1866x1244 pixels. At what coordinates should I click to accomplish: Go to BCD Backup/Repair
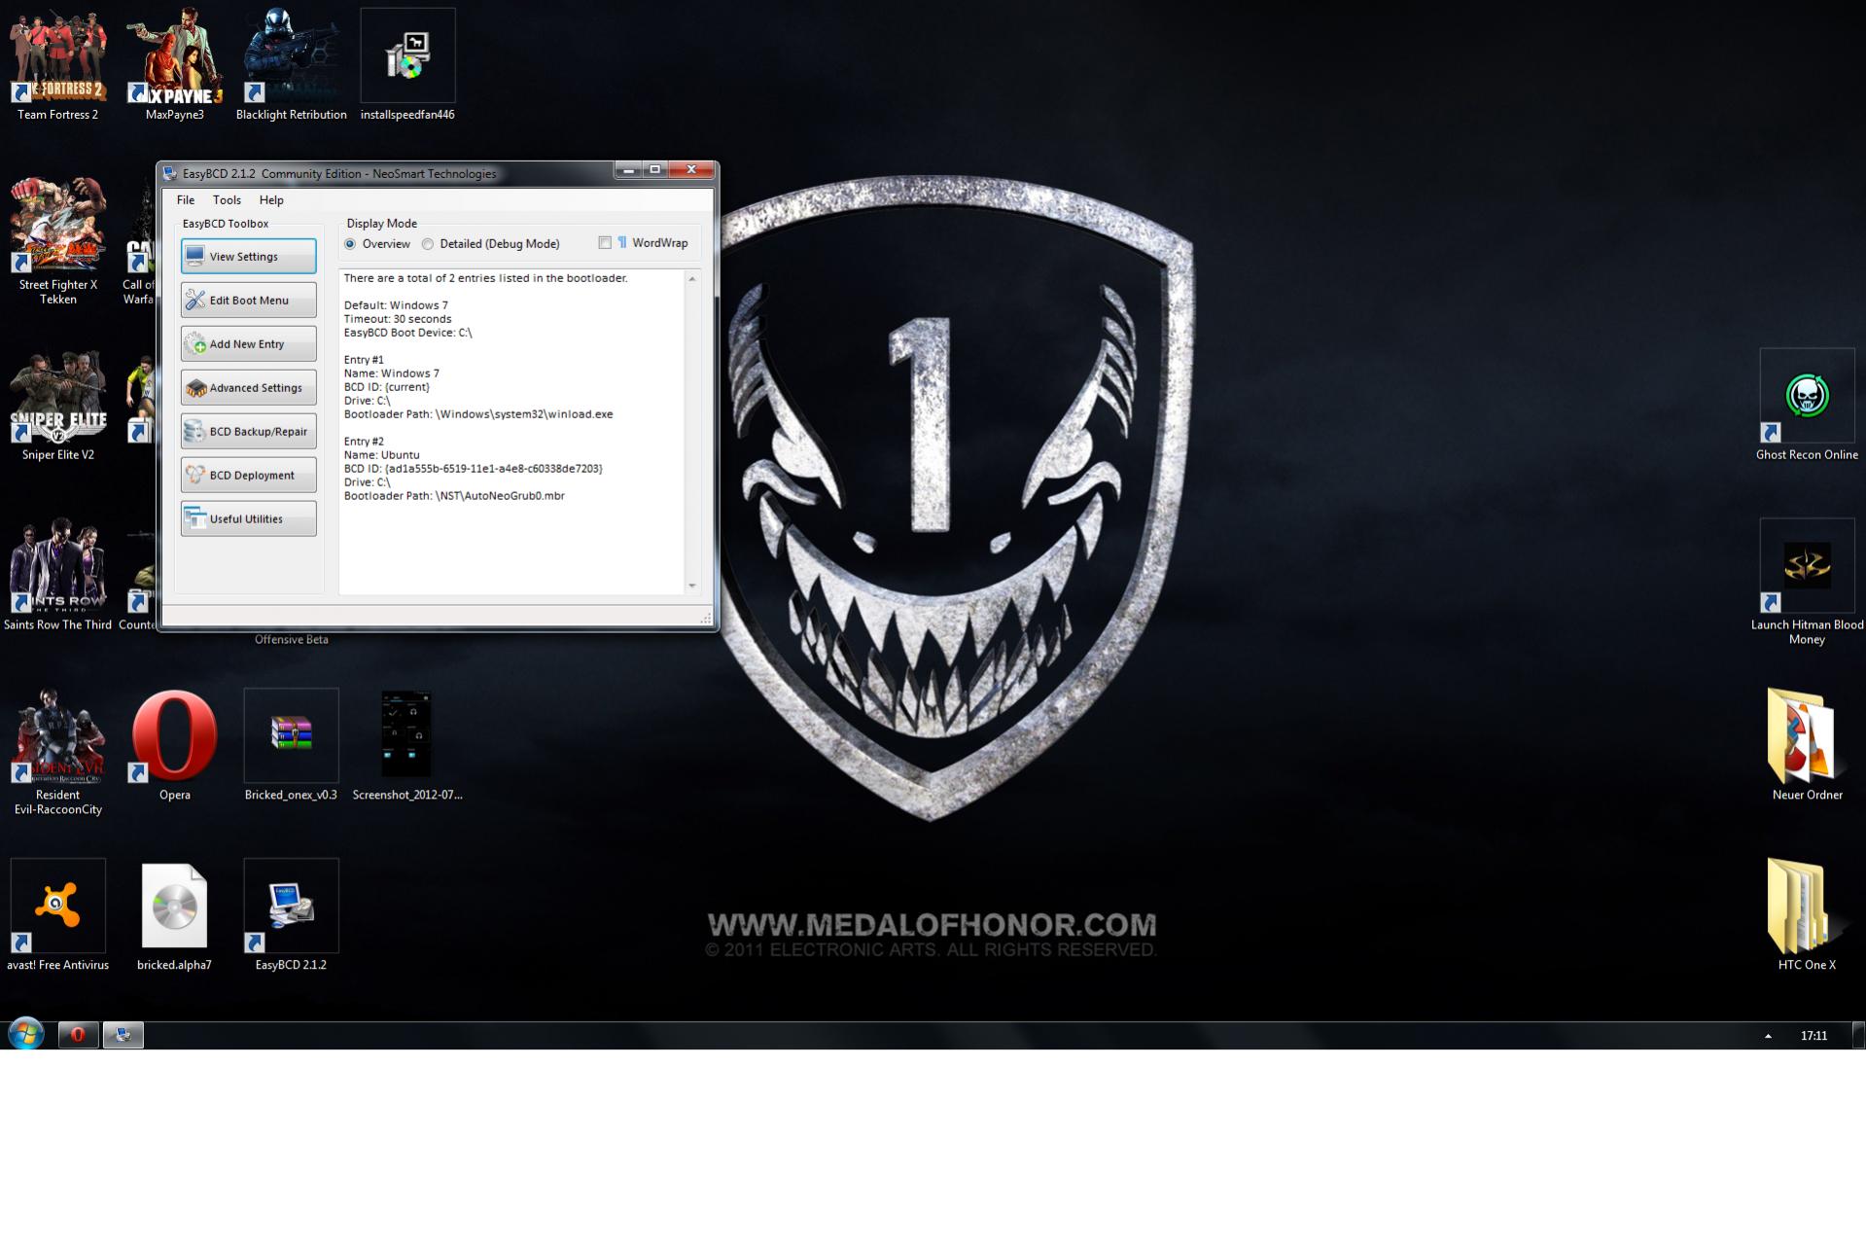click(x=248, y=432)
